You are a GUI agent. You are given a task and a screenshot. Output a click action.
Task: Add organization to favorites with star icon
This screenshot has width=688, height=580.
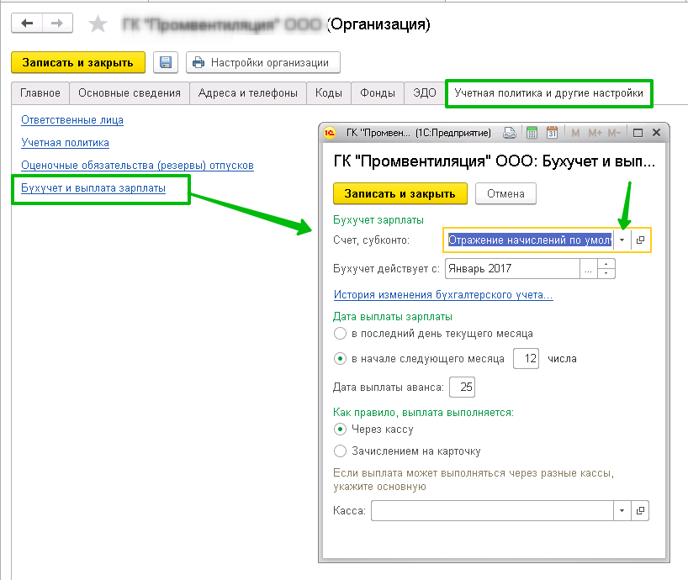point(98,24)
